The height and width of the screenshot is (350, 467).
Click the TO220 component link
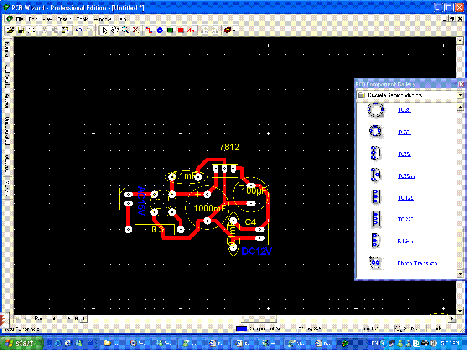405,219
